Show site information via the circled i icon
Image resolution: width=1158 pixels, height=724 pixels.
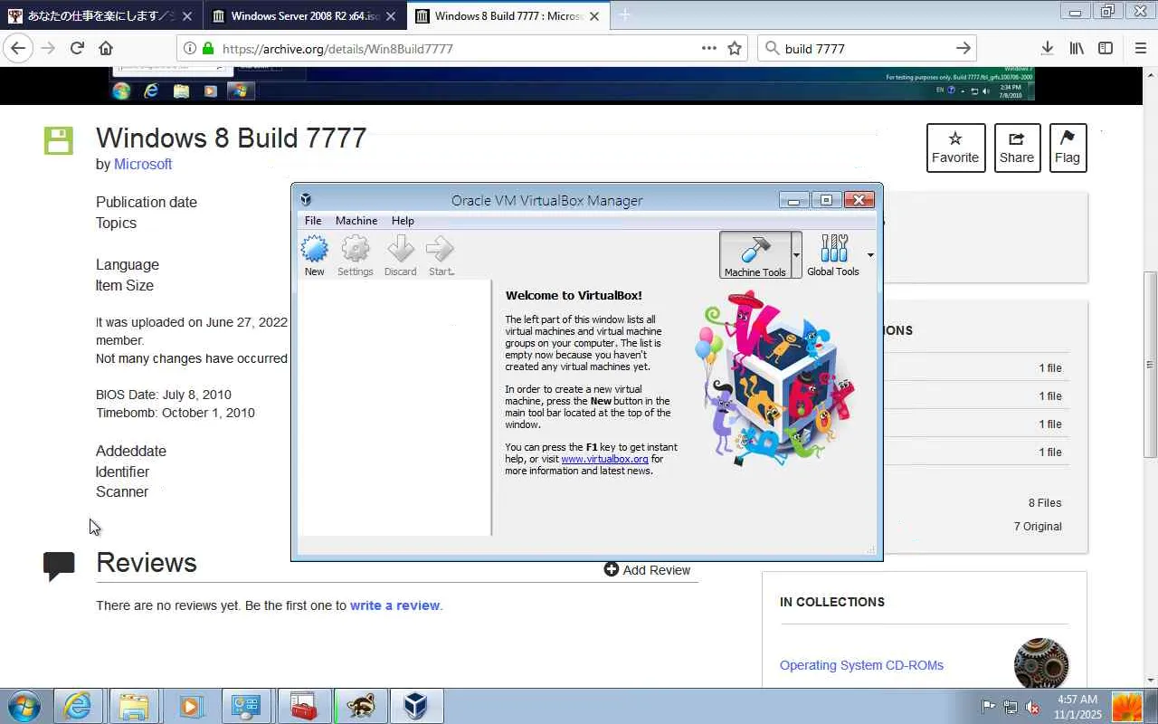pyautogui.click(x=189, y=48)
